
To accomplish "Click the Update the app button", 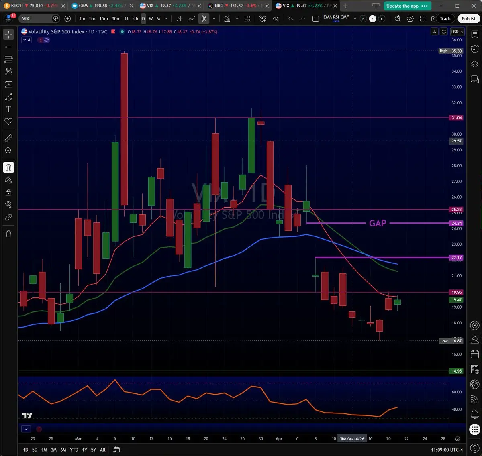I will [407, 6].
